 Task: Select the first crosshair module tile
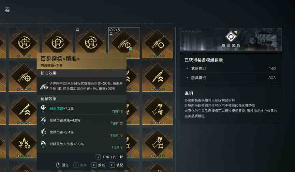[24, 43]
